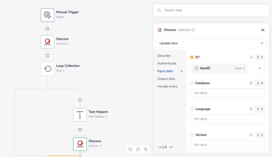Open the Handle errors tab

coord(167,86)
